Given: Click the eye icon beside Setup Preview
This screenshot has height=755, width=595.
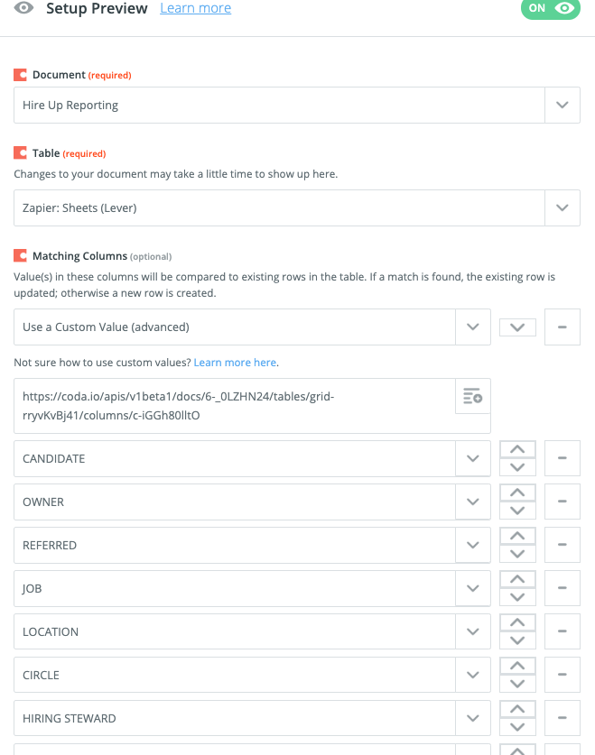Looking at the screenshot, I should pos(23,8).
